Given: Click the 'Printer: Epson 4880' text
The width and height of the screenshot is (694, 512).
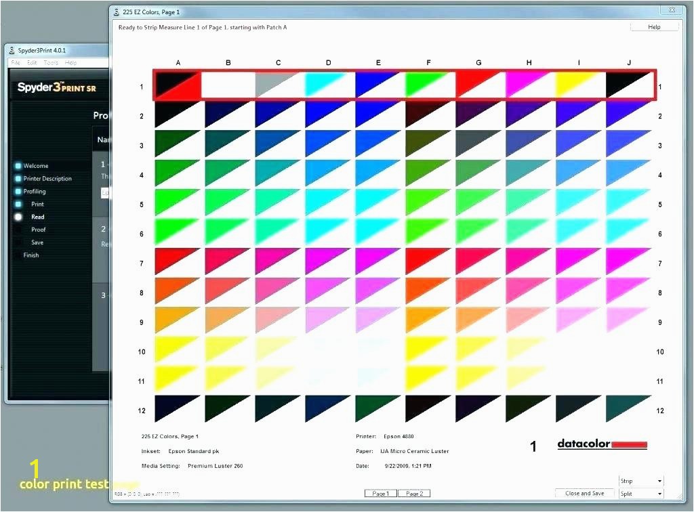Looking at the screenshot, I should pos(385,436).
